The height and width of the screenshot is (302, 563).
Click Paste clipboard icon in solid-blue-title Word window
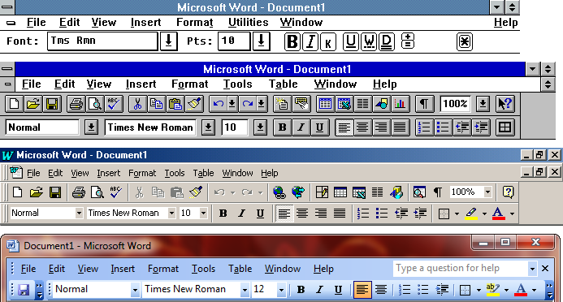[175, 104]
